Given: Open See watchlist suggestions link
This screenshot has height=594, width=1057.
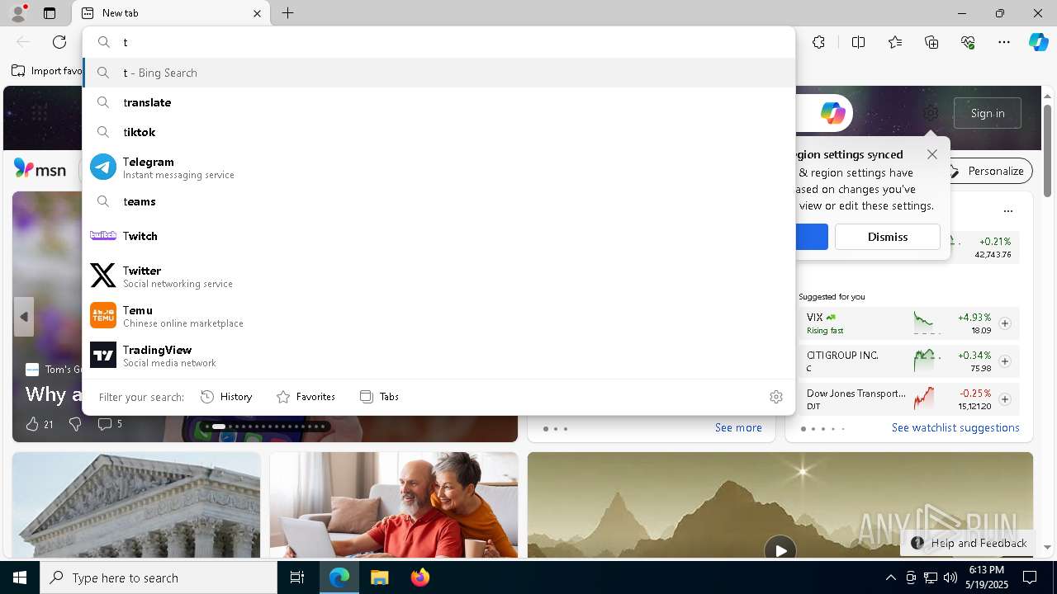Looking at the screenshot, I should point(955,427).
